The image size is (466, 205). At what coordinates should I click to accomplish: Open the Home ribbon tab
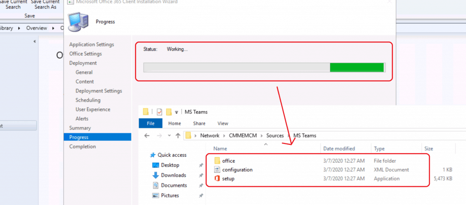click(175, 123)
